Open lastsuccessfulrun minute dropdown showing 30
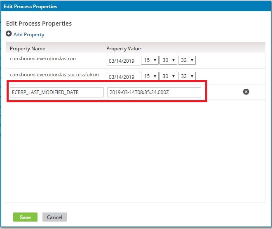This screenshot has height=229, width=272. click(x=168, y=76)
